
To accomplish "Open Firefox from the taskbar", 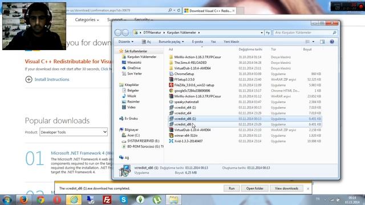I will (x=23, y=200).
